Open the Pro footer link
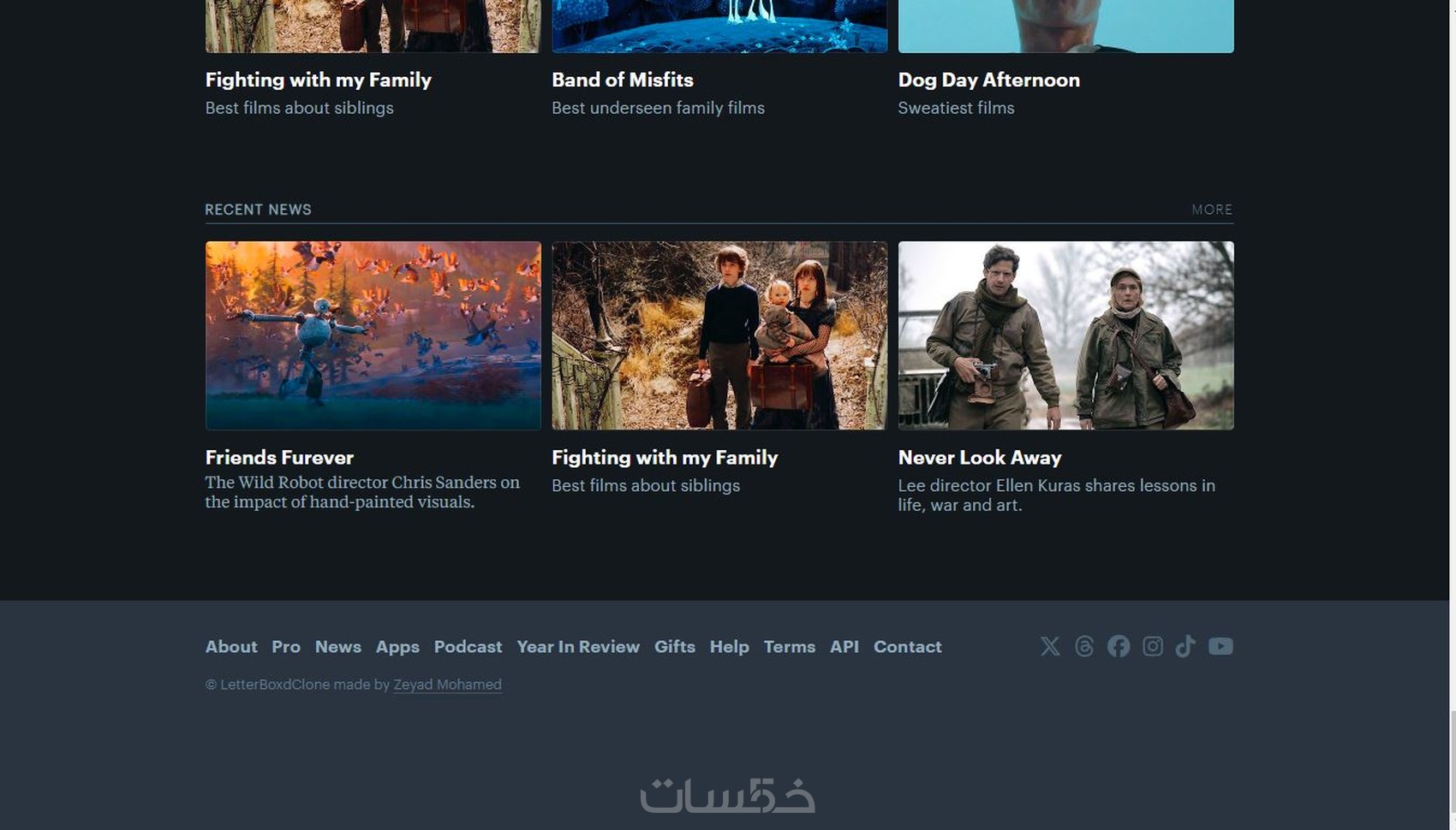Viewport: 1456px width, 830px height. coord(286,647)
